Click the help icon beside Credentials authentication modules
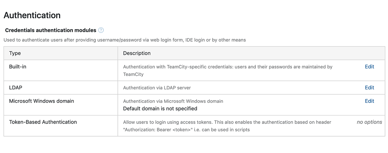 pyautogui.click(x=101, y=30)
